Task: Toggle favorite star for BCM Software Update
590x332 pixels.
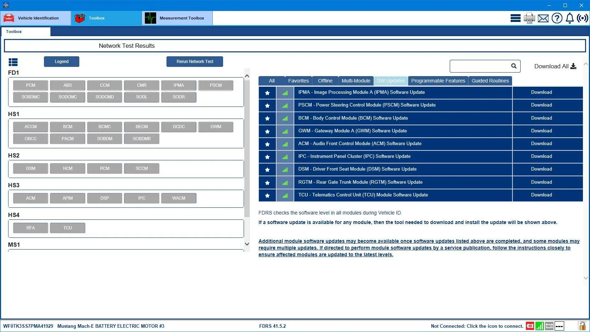Action: pyautogui.click(x=267, y=118)
